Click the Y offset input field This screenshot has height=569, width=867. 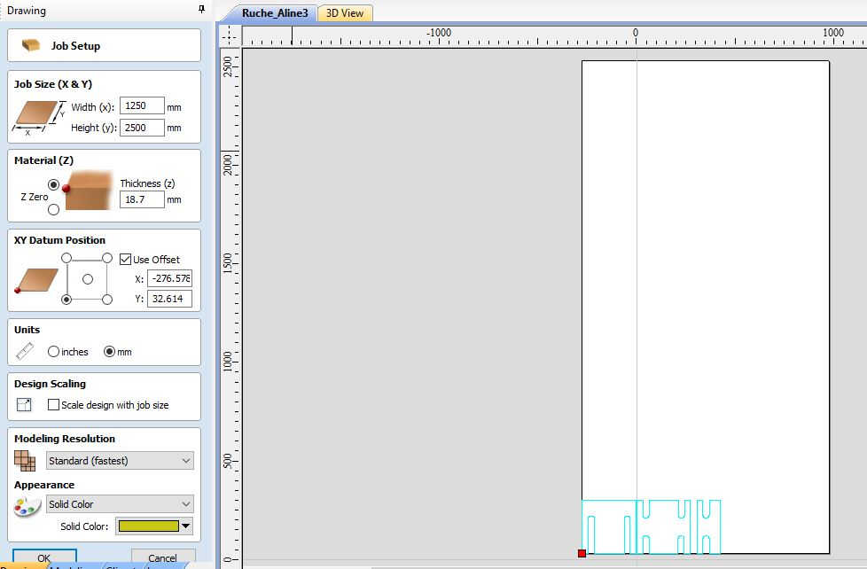tap(169, 299)
